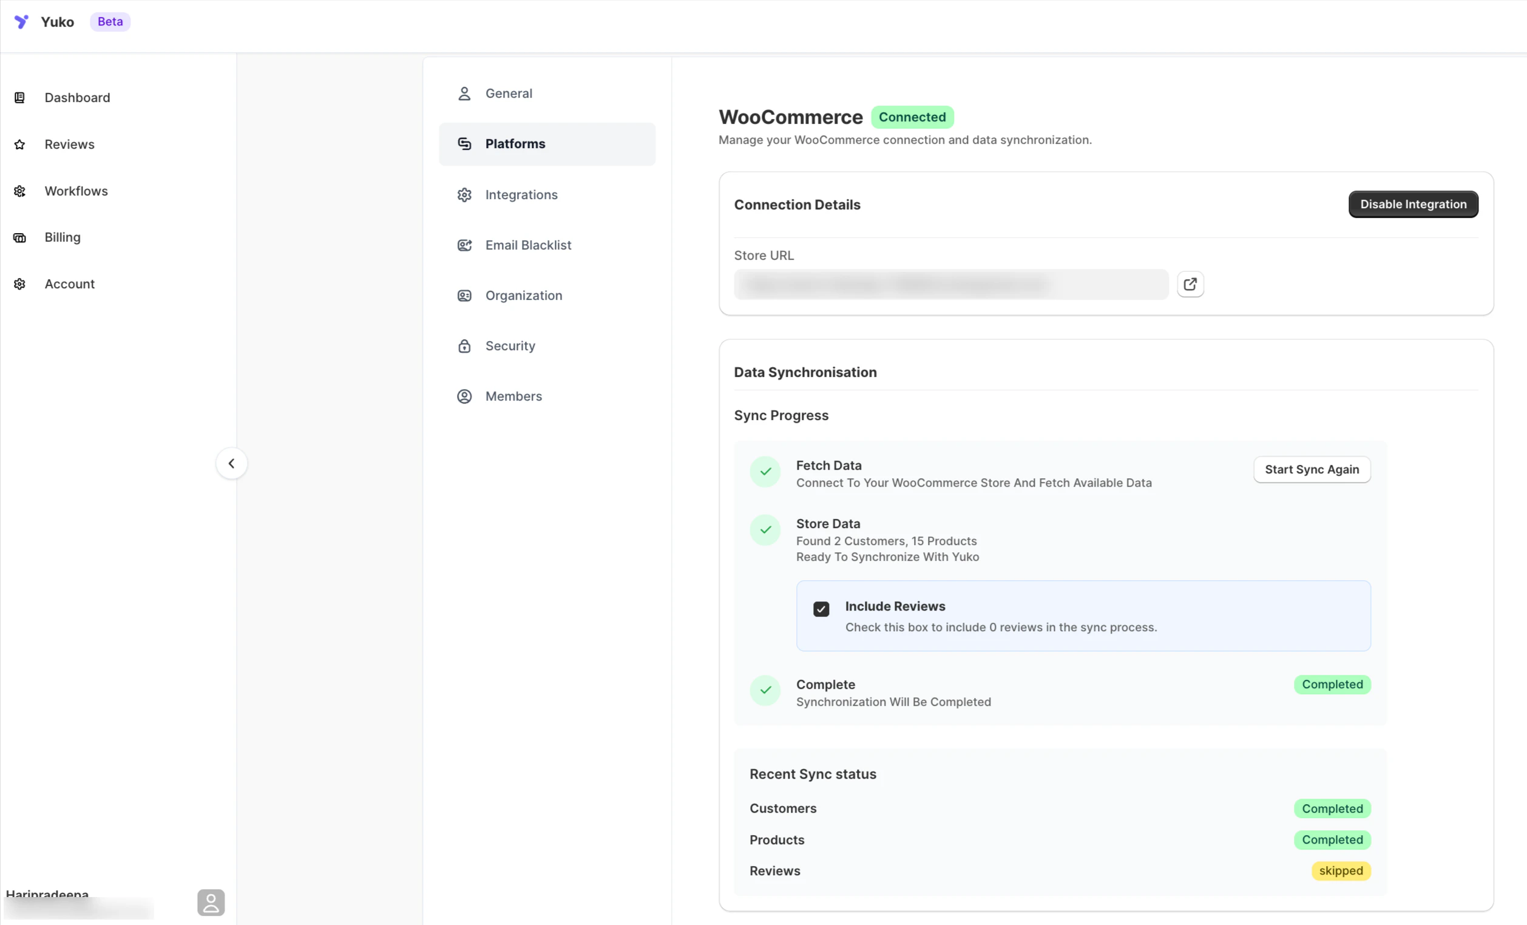Click the Yuko logo icon
The image size is (1527, 925).
(21, 22)
